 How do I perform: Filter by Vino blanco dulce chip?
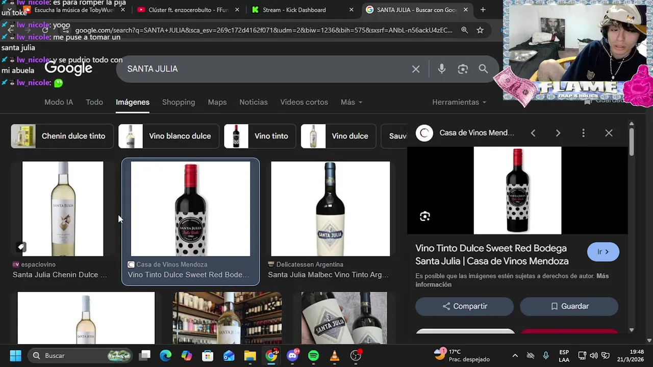click(x=168, y=136)
